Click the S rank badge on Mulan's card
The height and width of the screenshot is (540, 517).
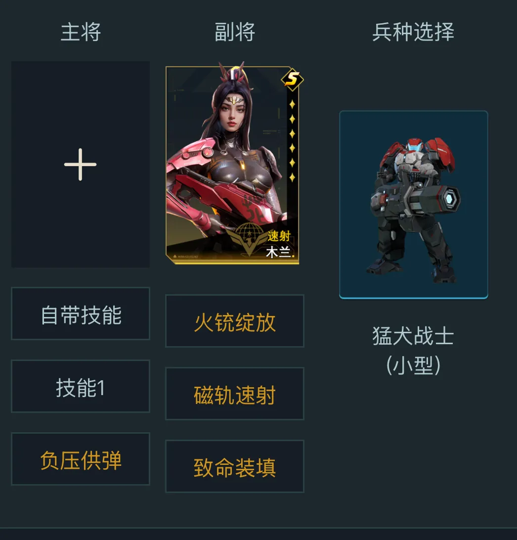pos(292,80)
